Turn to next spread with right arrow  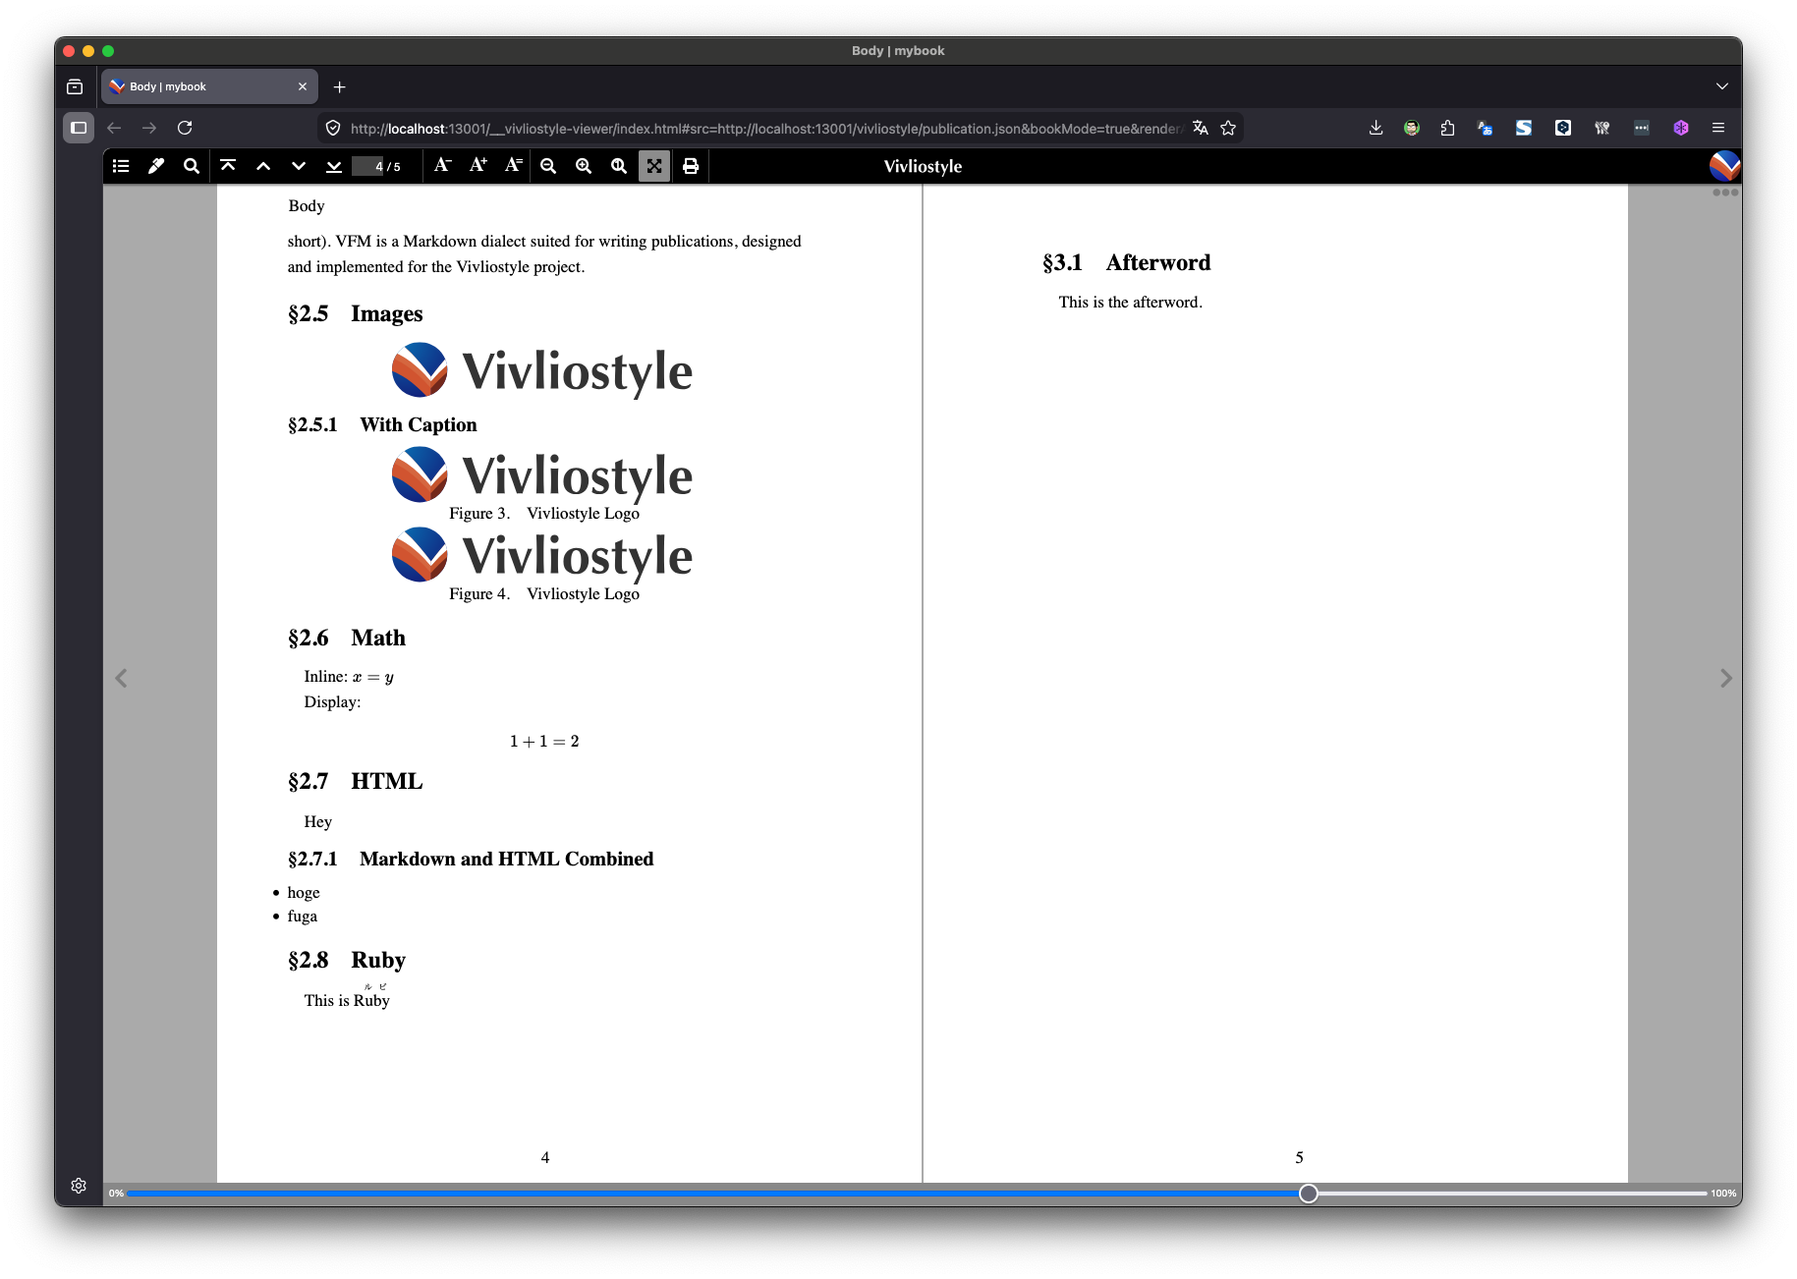coord(1725,678)
